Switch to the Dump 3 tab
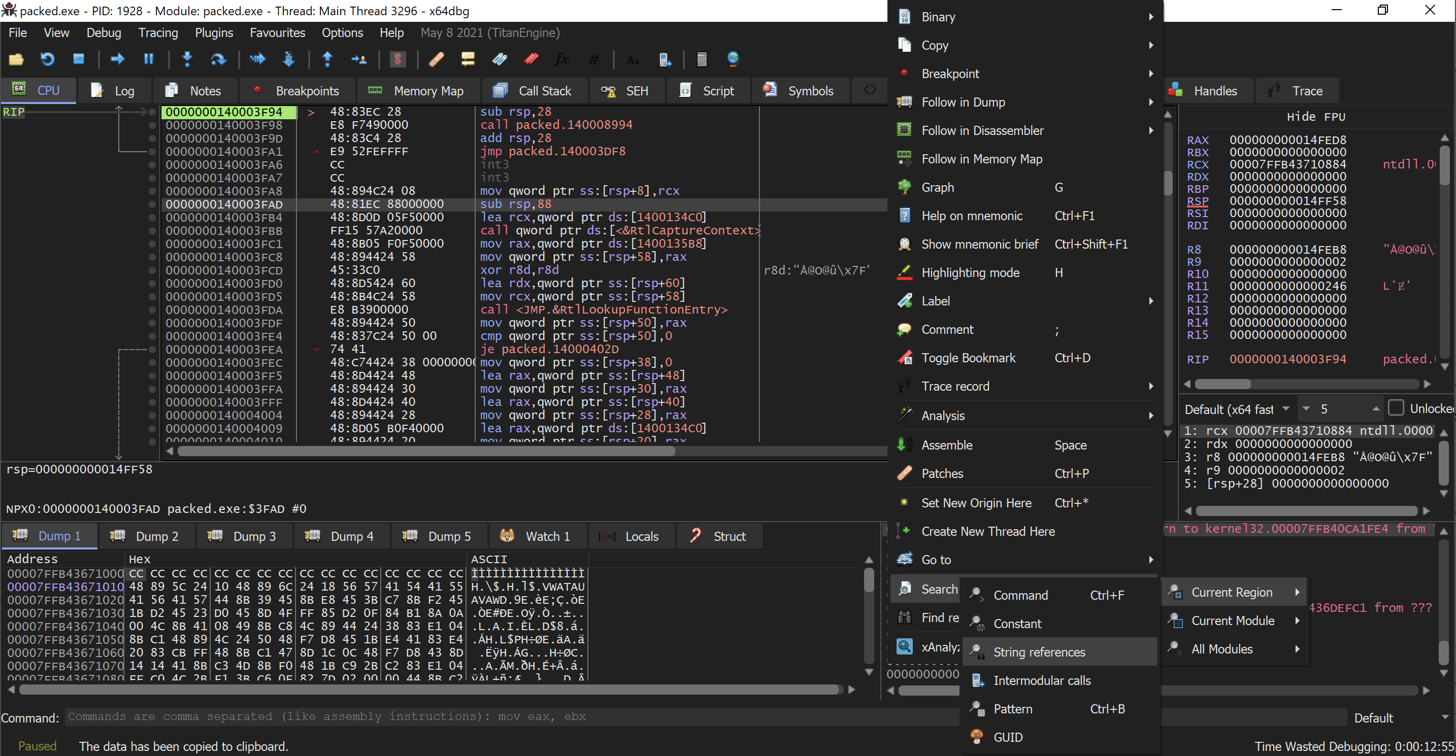This screenshot has height=756, width=1456. [244, 536]
